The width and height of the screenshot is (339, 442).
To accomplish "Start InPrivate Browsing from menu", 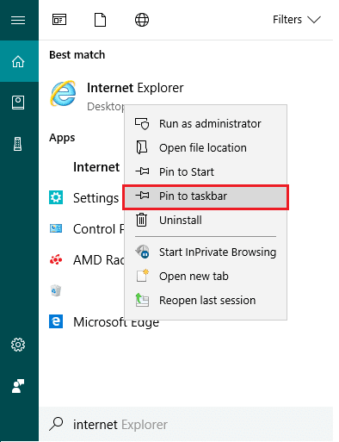I will (x=206, y=252).
